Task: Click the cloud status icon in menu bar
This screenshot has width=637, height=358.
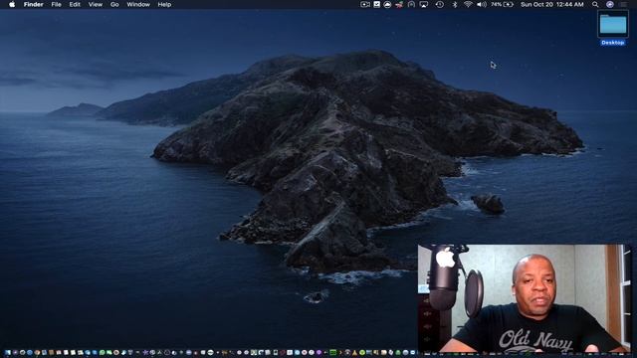Action: (x=387, y=4)
